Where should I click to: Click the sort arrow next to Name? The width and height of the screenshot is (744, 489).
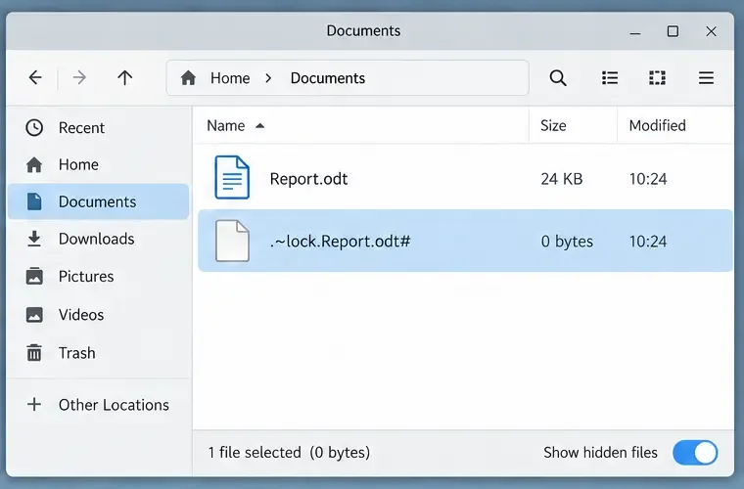pos(259,125)
